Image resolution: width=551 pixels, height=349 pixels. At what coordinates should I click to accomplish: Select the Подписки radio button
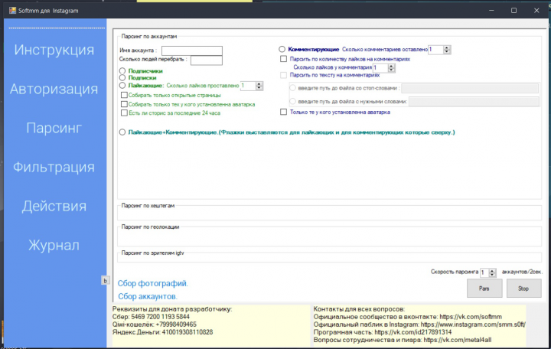[x=122, y=77]
